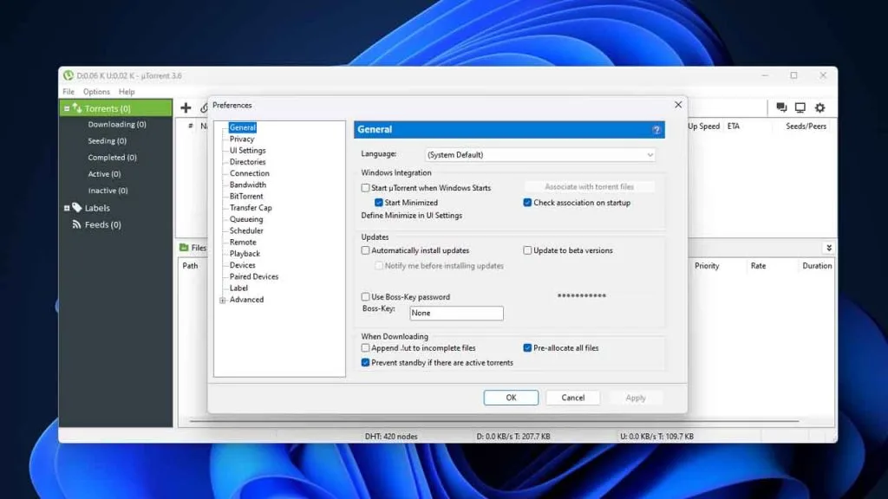Uncheck Start Minimized option
The height and width of the screenshot is (499, 888).
point(379,203)
